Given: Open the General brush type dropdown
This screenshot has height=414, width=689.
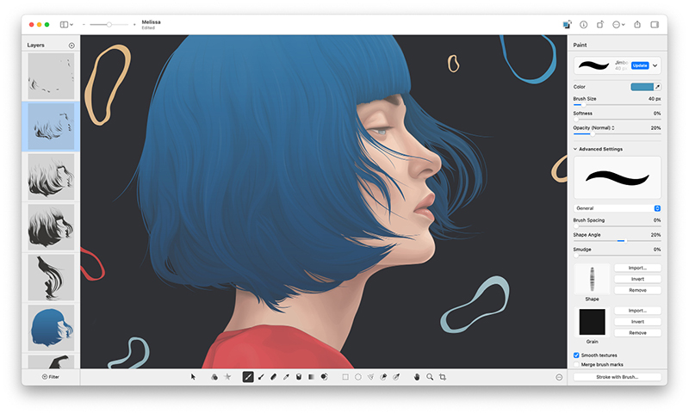Looking at the screenshot, I should (x=617, y=208).
